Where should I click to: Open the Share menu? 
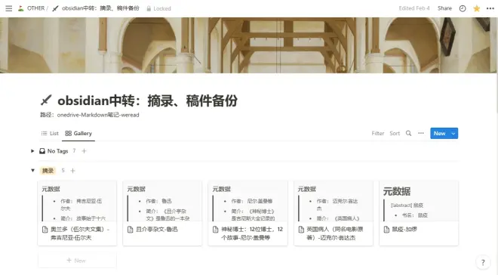pyautogui.click(x=444, y=8)
